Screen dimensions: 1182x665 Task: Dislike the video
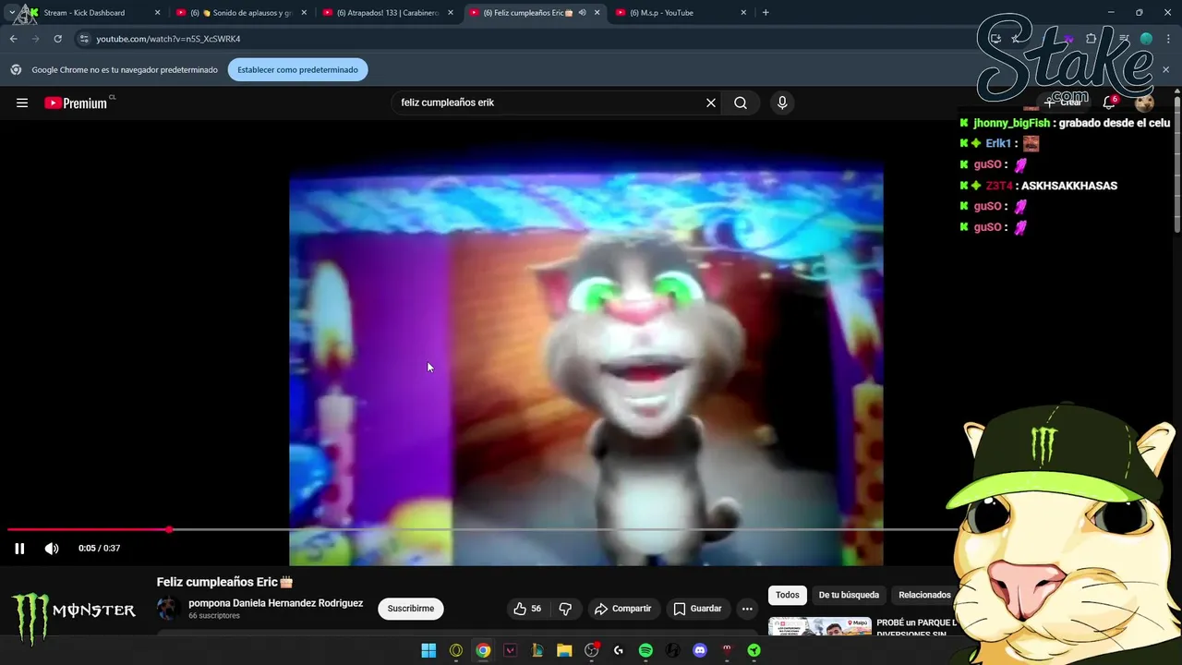point(565,609)
